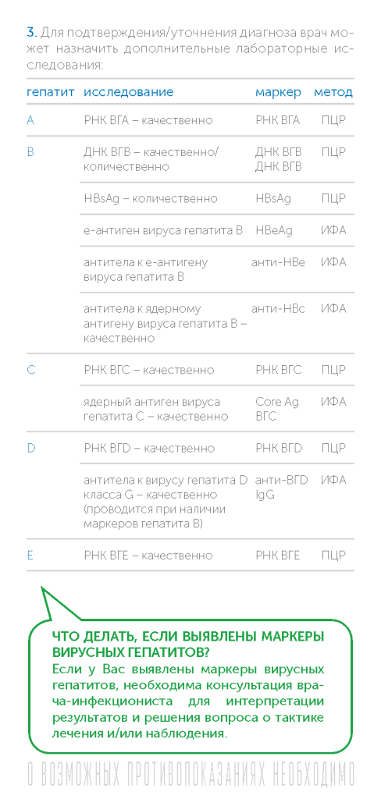Click the numbered item "3." at the top
This screenshot has width=381, height=799.
[x=32, y=34]
